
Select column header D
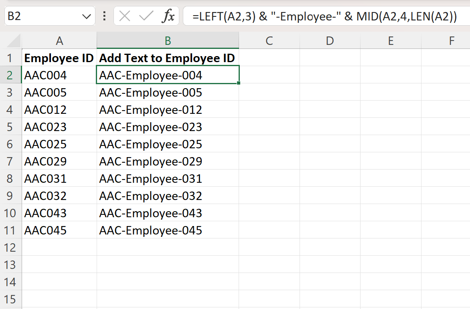tap(330, 40)
